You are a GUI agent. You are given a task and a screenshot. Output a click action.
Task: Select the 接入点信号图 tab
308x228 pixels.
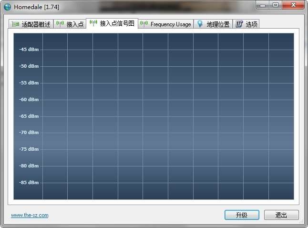tap(112, 23)
